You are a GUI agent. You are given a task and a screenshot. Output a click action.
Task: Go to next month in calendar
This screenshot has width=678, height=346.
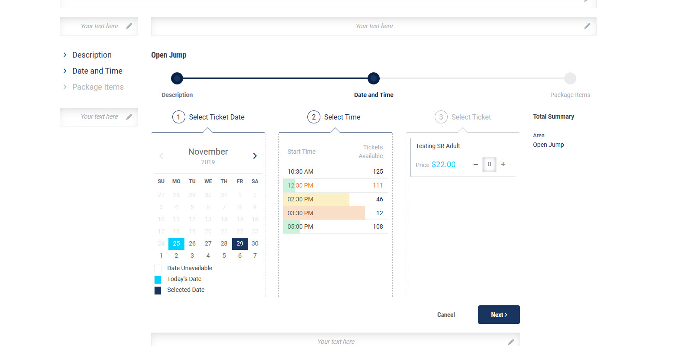point(255,156)
